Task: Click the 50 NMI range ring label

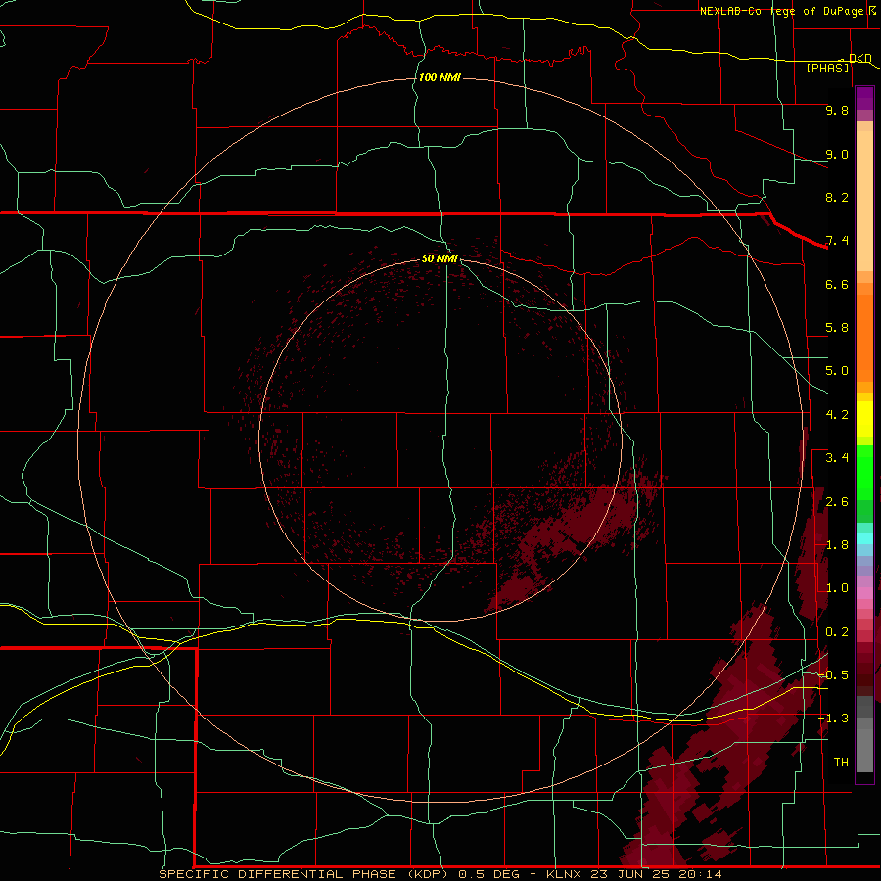Action: click(440, 258)
